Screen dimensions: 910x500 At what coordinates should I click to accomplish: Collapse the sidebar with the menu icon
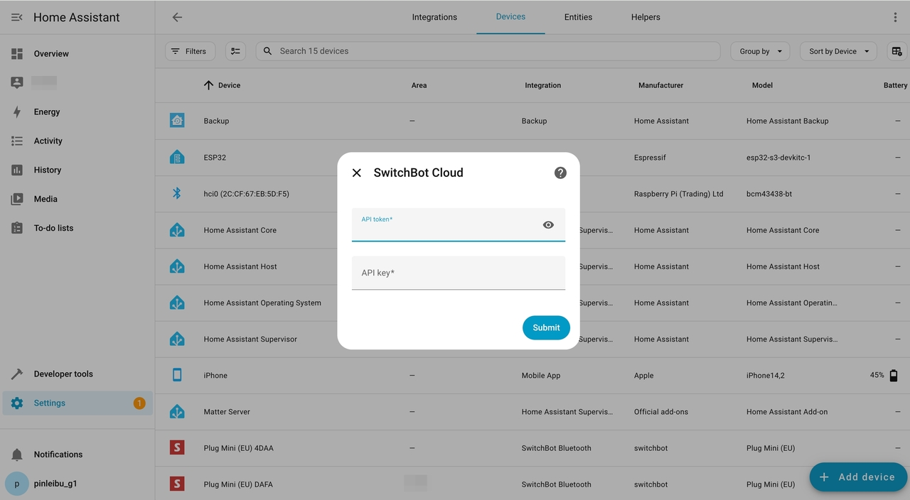17,17
